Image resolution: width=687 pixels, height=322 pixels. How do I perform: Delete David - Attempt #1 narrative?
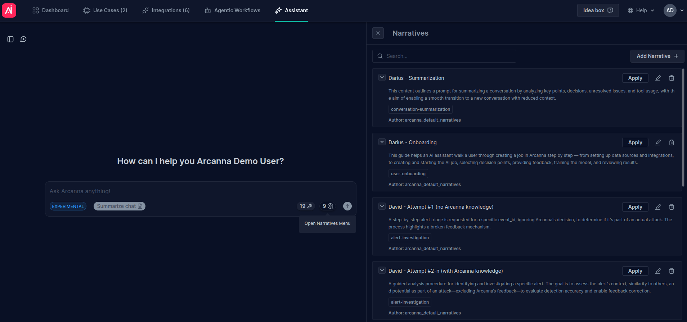coord(672,207)
